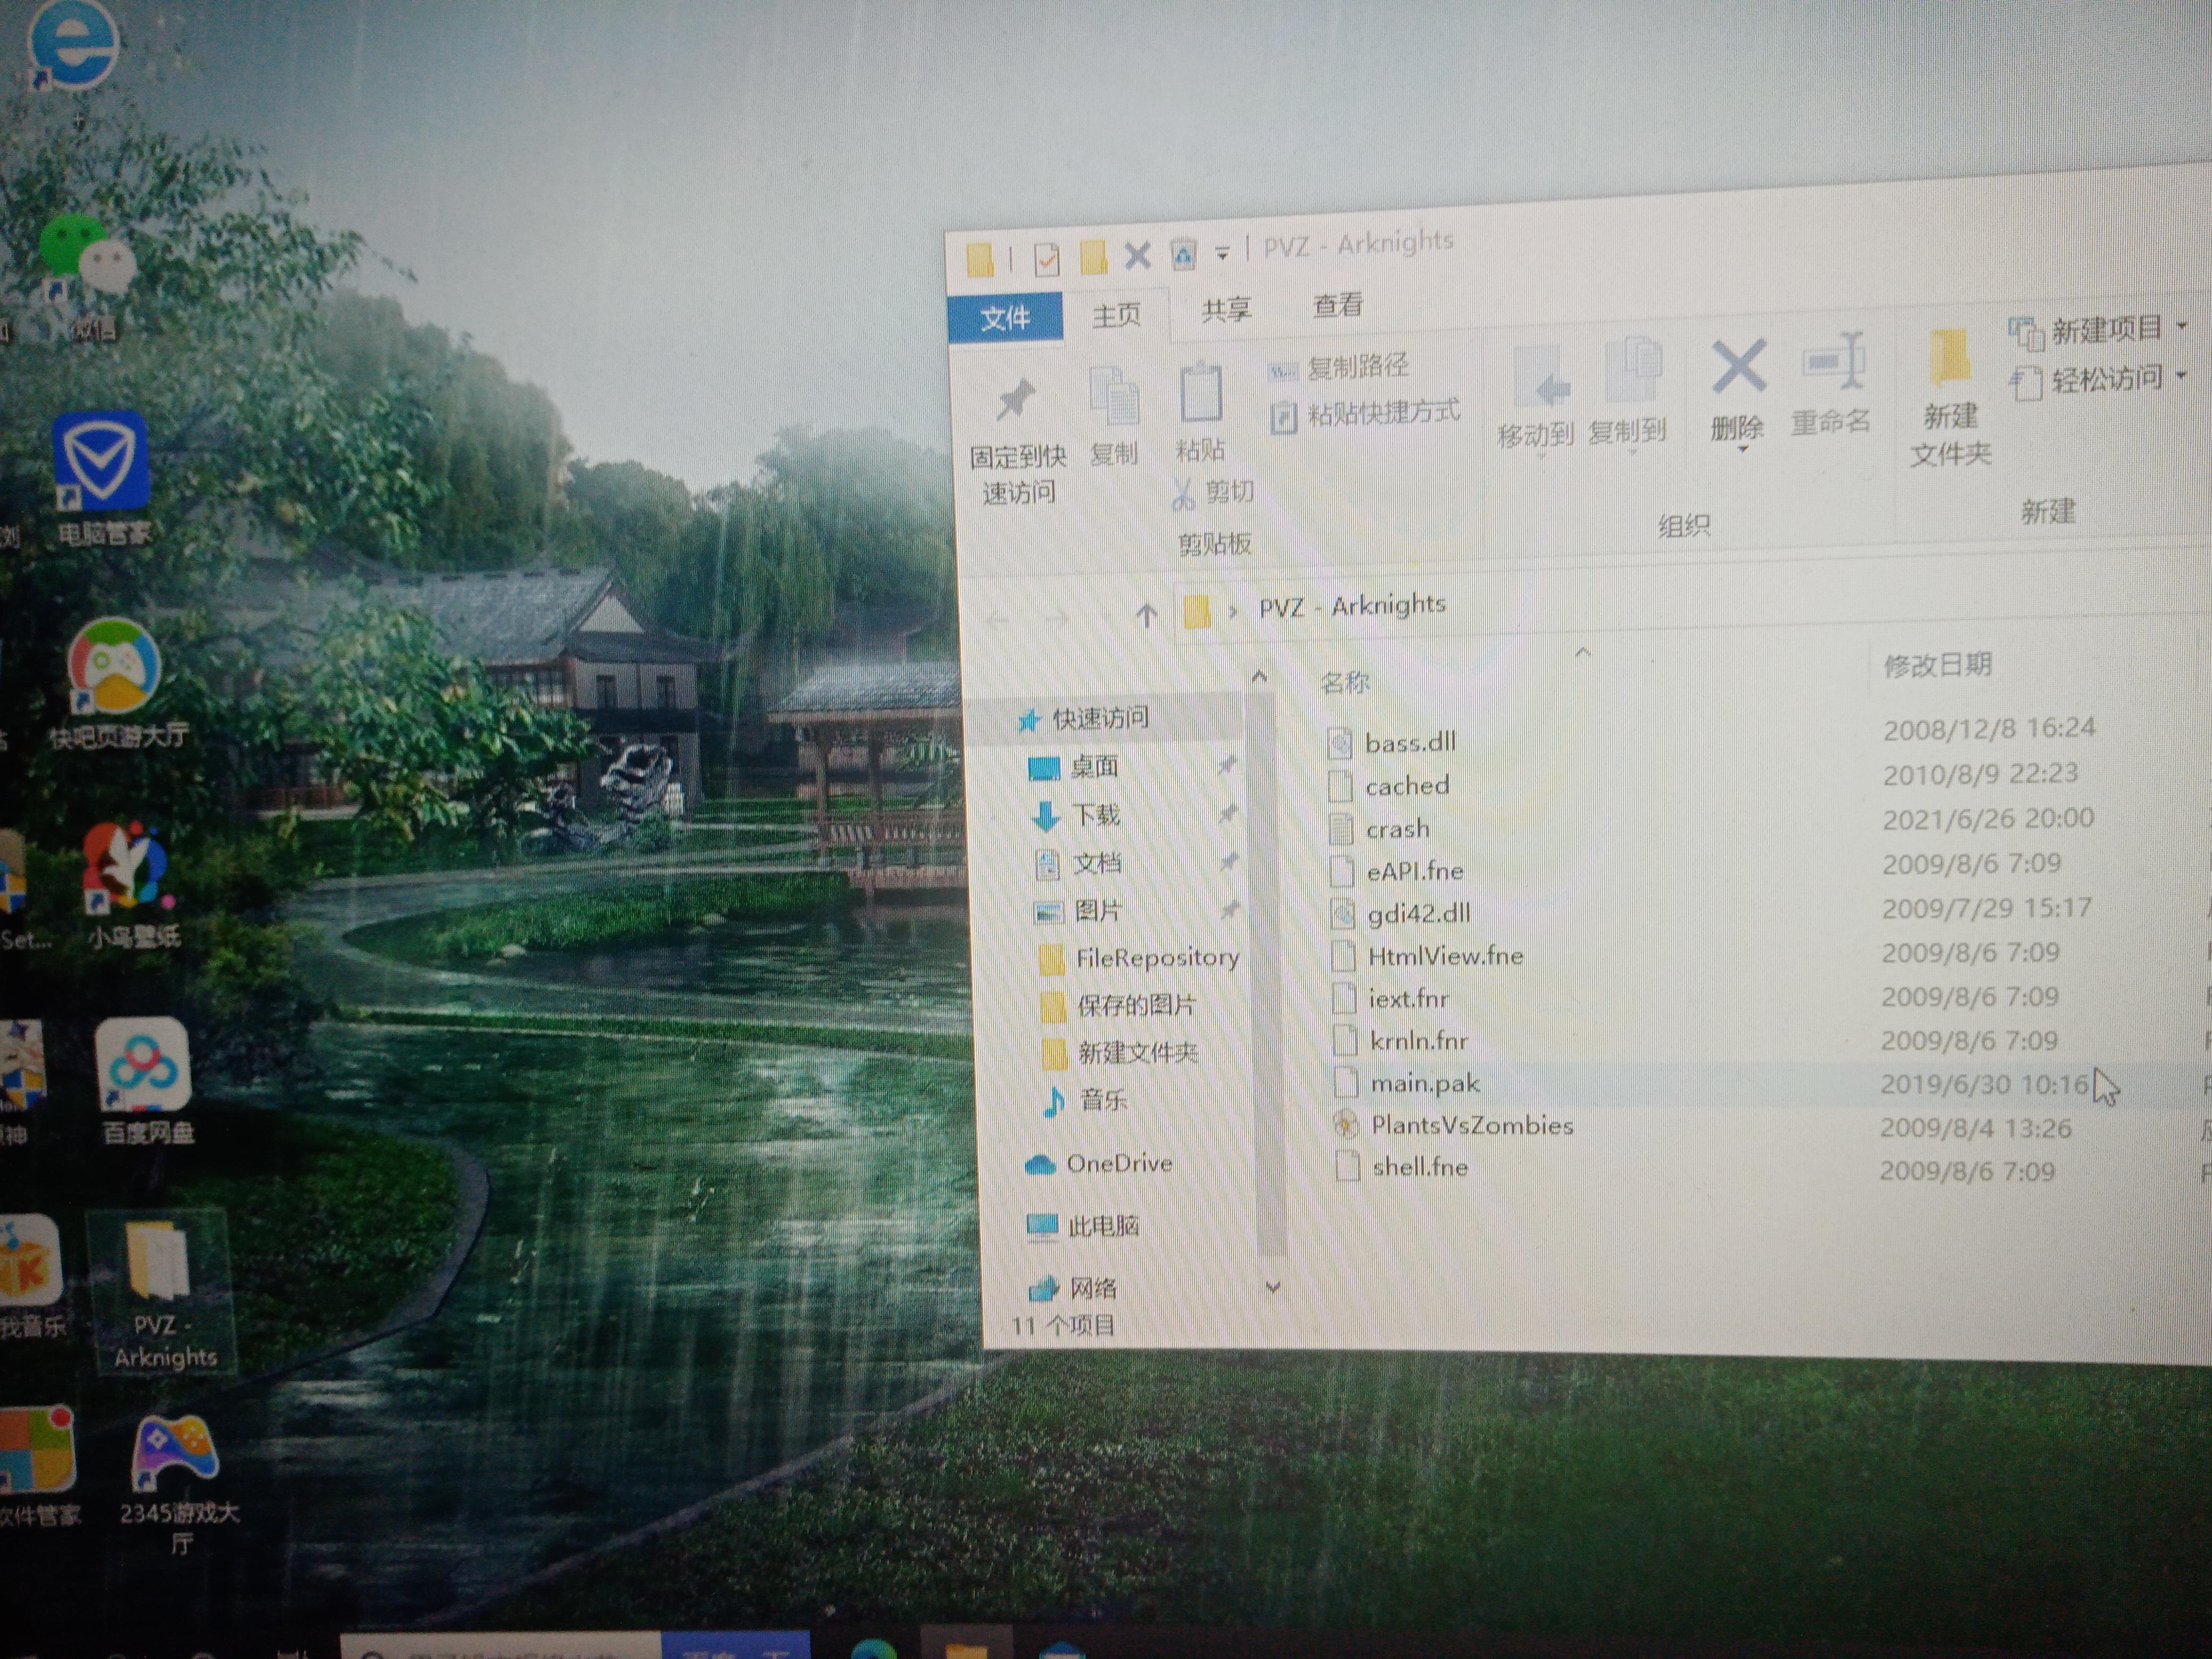
Task: Select 此电脑 in the navigation pane
Action: coord(1083,1225)
